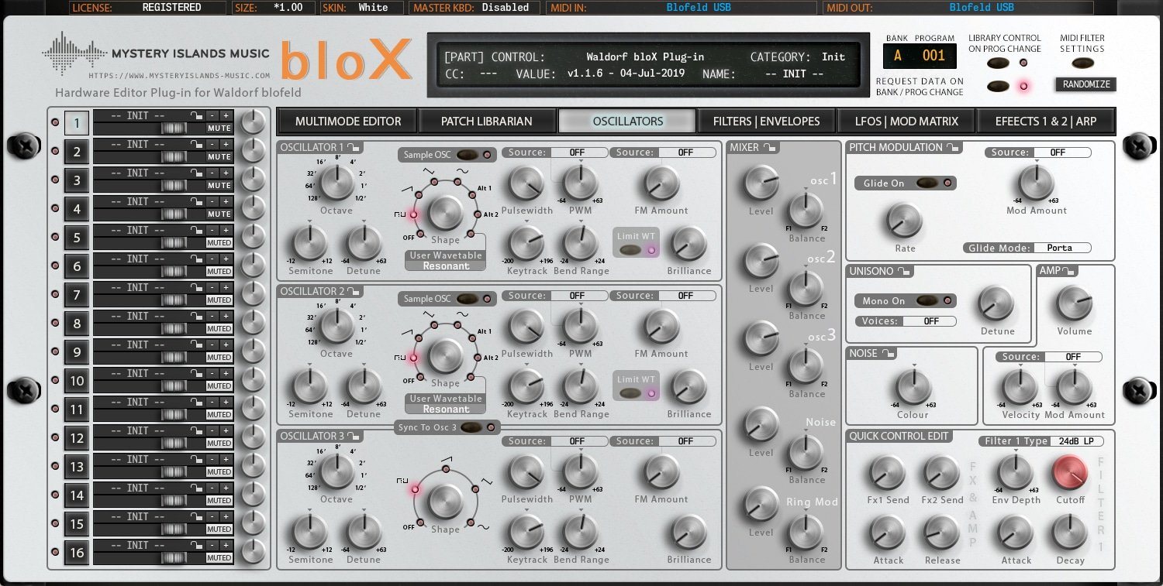Viewport: 1163px width, 586px height.
Task: Click the lock icon beside the Oscillator 2 title
Action: coord(353,291)
